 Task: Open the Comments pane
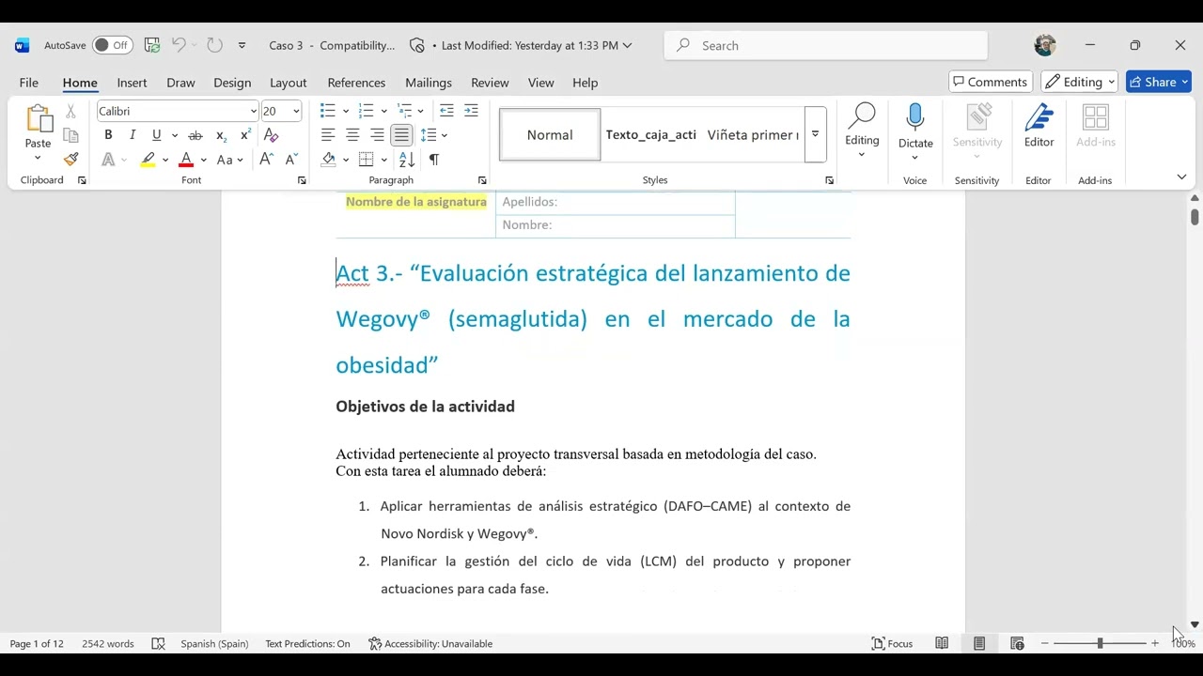(991, 82)
